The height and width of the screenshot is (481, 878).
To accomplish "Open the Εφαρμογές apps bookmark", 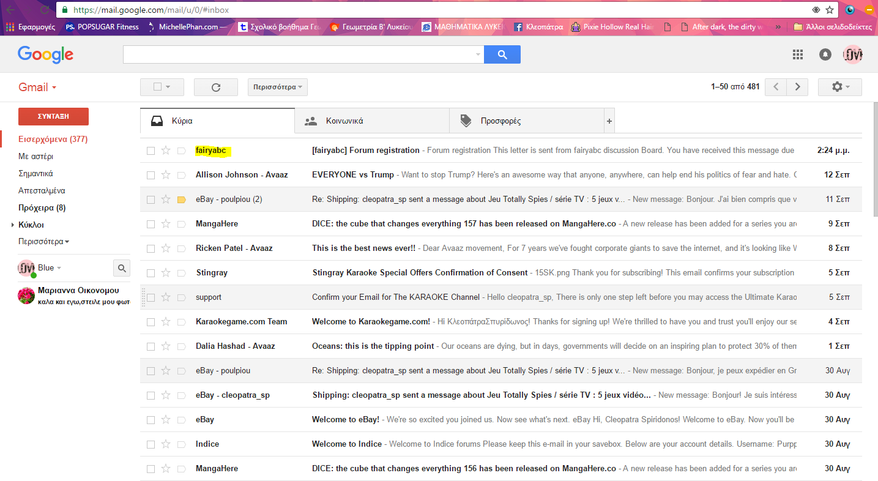I will (x=29, y=27).
